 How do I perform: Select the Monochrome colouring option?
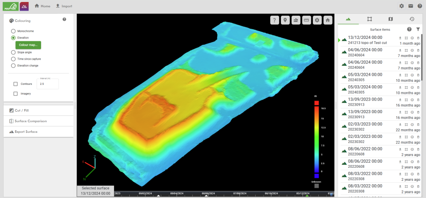13,31
